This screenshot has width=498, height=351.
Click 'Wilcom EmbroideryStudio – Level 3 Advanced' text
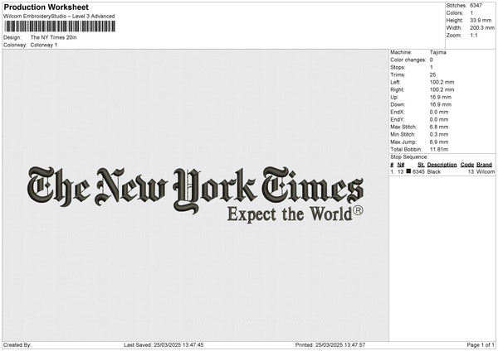tap(59, 17)
